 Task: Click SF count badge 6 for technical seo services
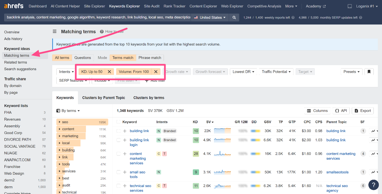(363, 186)
